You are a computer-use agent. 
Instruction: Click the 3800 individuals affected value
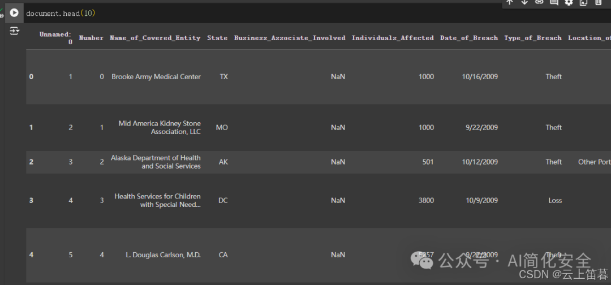[427, 201]
